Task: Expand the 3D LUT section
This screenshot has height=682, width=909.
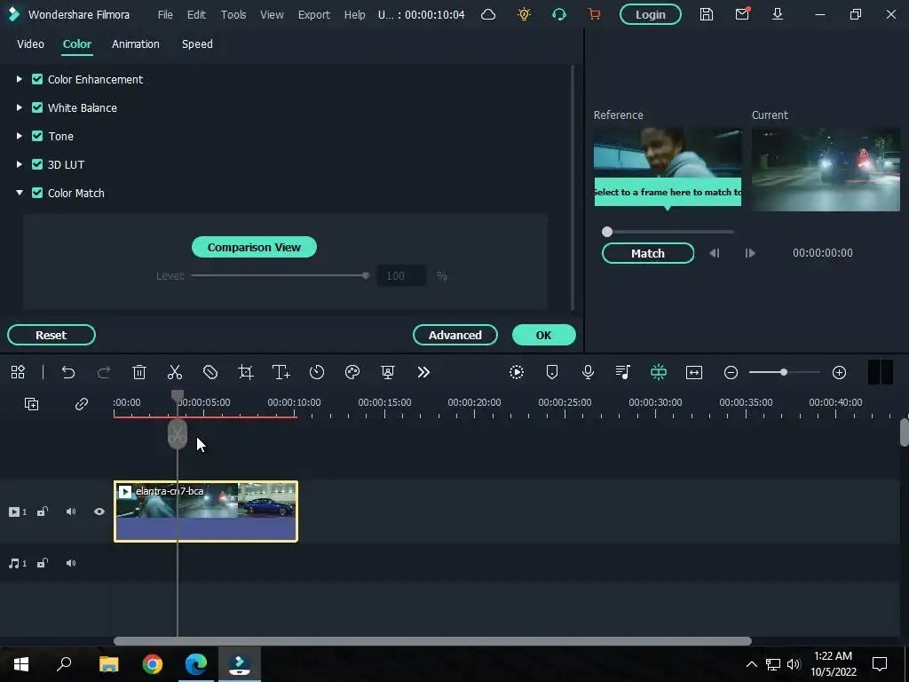Action: point(20,164)
